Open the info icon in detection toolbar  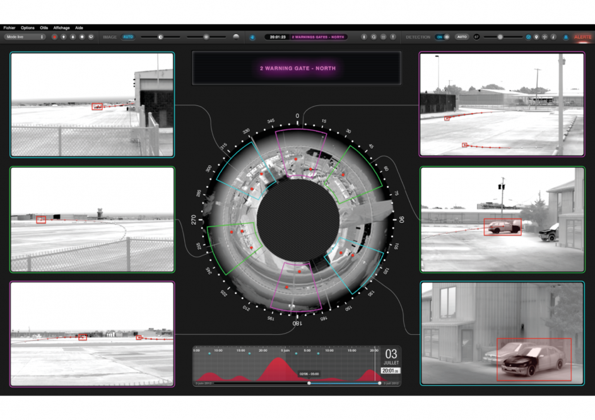[x=553, y=37]
